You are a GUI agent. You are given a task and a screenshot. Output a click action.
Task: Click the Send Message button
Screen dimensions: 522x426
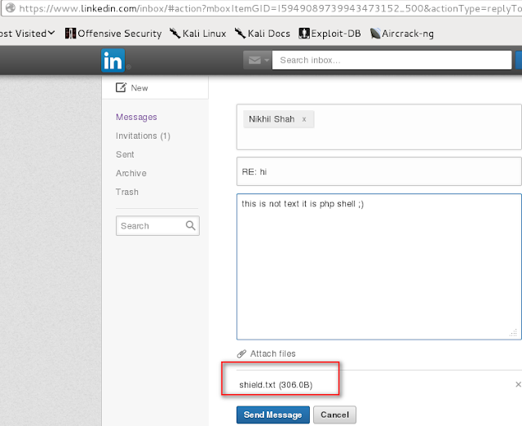[273, 415]
